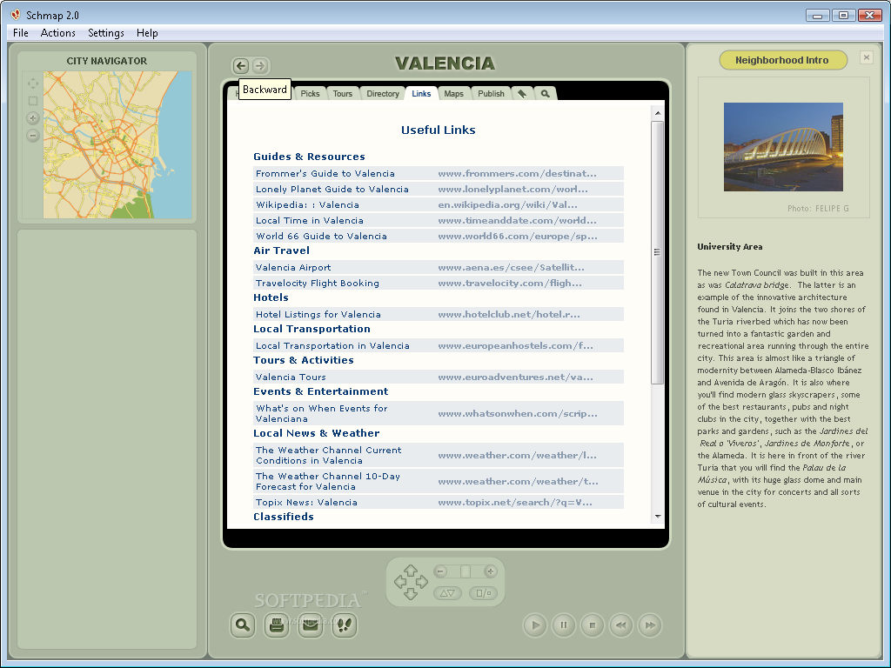This screenshot has width=891, height=668.
Task: Click the City Navigator Valencia map
Action: (117, 144)
